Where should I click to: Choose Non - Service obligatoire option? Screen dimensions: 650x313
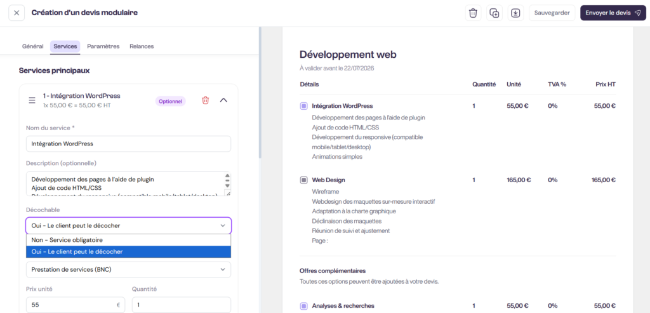point(128,240)
